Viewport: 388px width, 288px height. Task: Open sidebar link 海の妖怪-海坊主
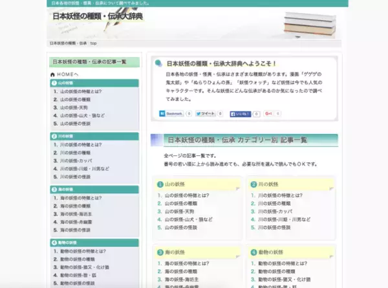(x=76, y=214)
